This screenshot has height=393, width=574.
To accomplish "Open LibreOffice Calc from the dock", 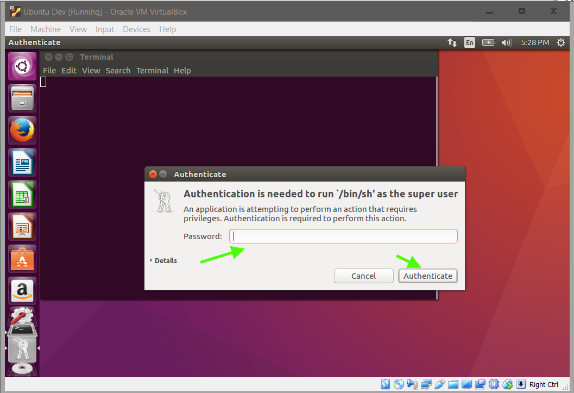I will (x=22, y=195).
